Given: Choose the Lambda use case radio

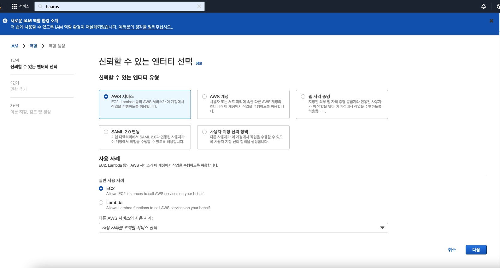Looking at the screenshot, I should coord(101,203).
